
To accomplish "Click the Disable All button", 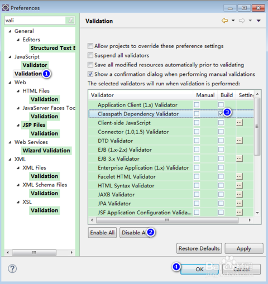I will (135, 233).
